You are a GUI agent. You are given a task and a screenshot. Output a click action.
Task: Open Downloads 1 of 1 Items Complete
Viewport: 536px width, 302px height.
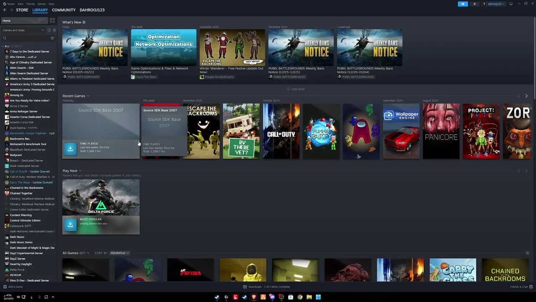pyautogui.click(x=269, y=287)
